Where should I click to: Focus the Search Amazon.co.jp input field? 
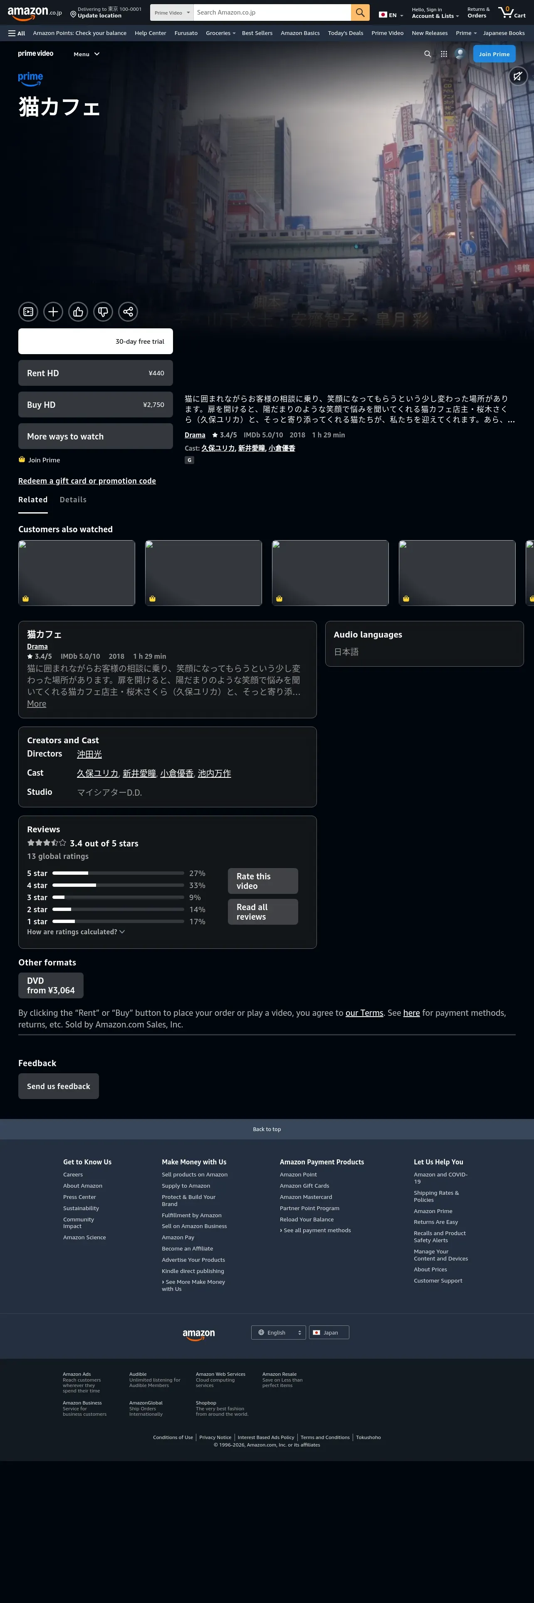[272, 12]
